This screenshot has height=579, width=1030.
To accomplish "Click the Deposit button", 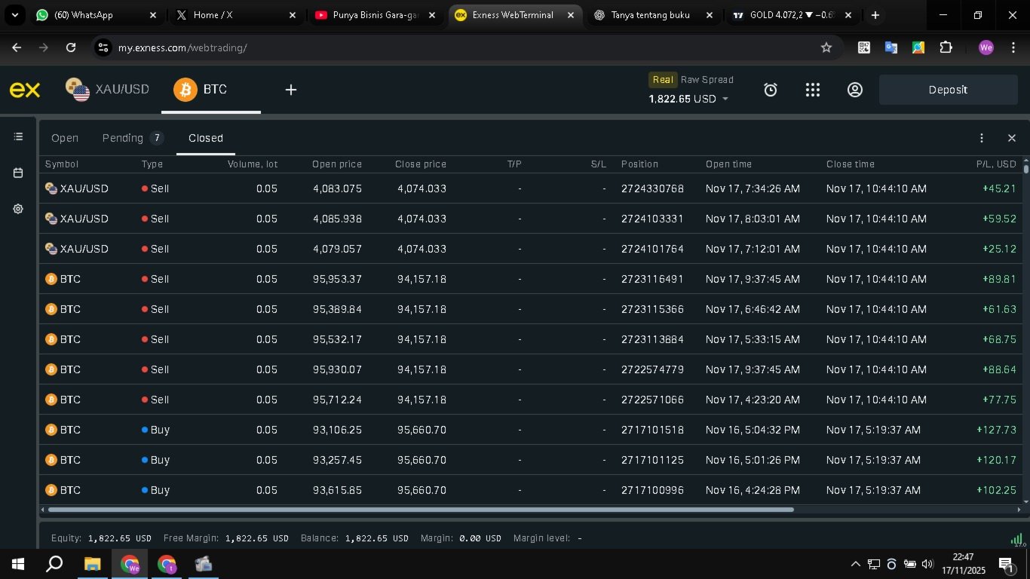I will [948, 90].
